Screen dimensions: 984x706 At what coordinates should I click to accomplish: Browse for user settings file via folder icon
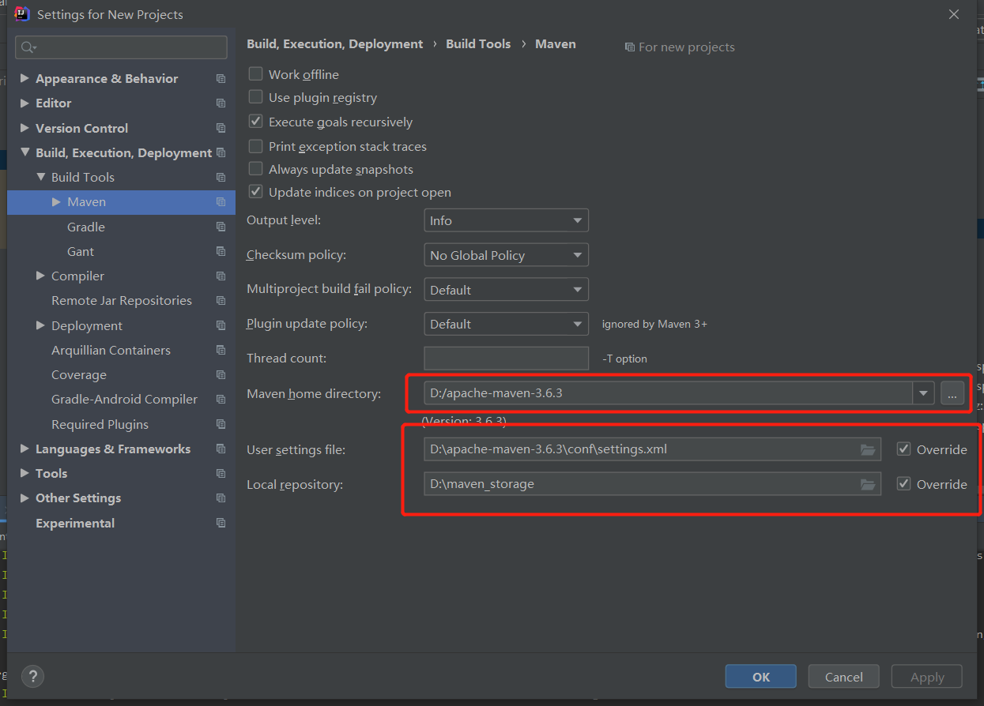coord(868,449)
